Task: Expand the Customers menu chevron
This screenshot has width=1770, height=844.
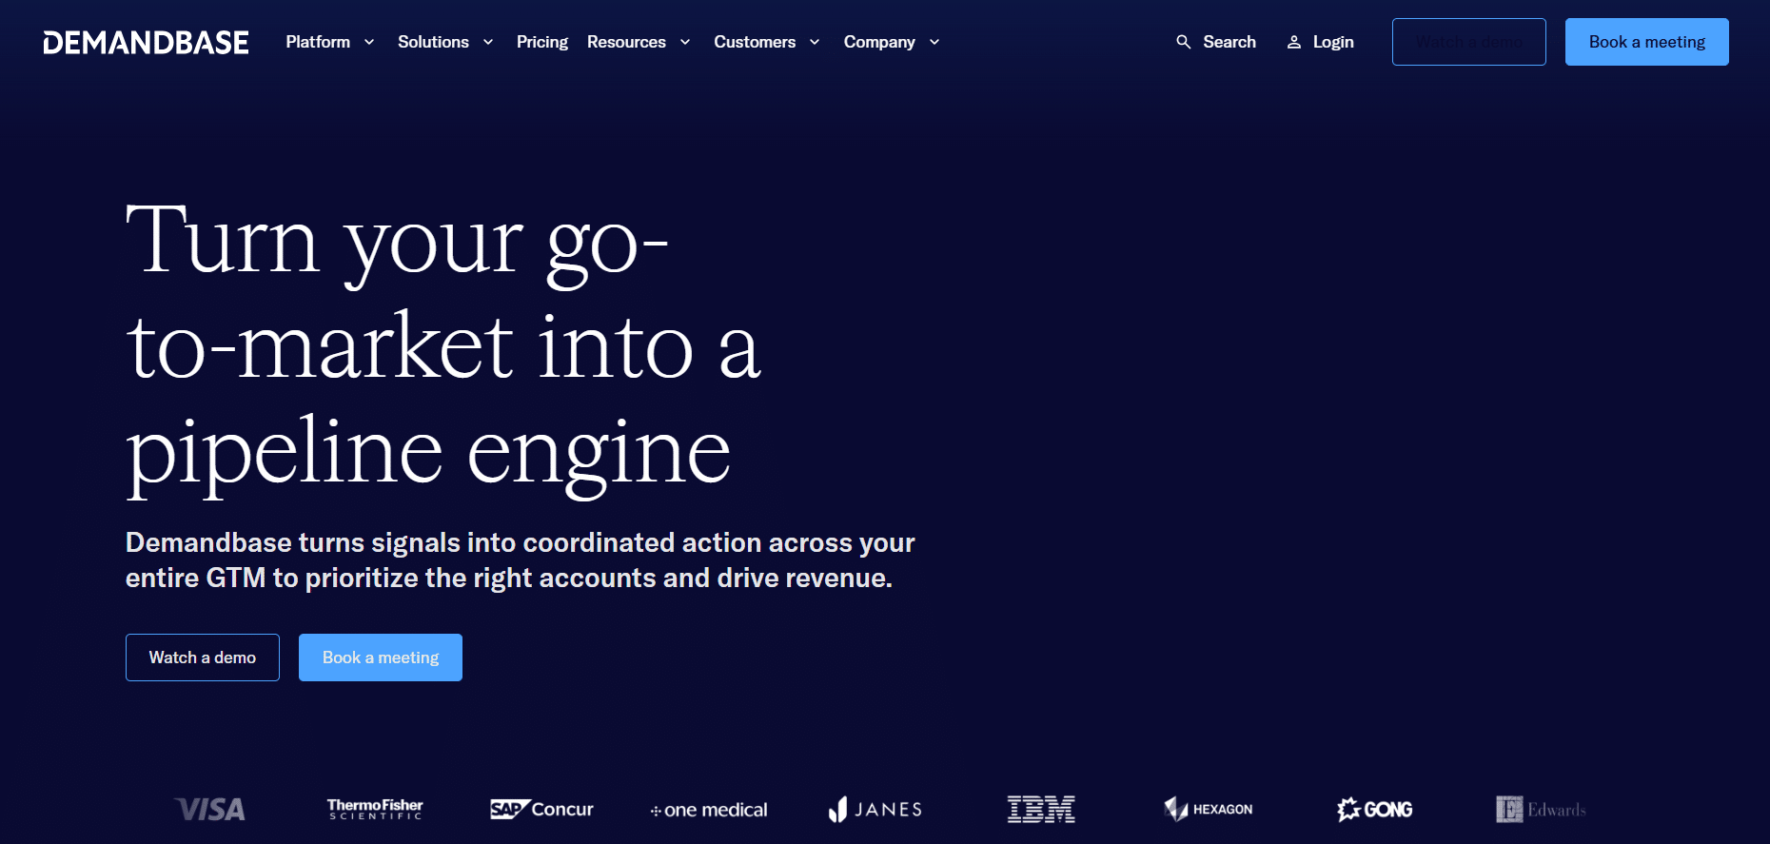Action: pyautogui.click(x=815, y=43)
